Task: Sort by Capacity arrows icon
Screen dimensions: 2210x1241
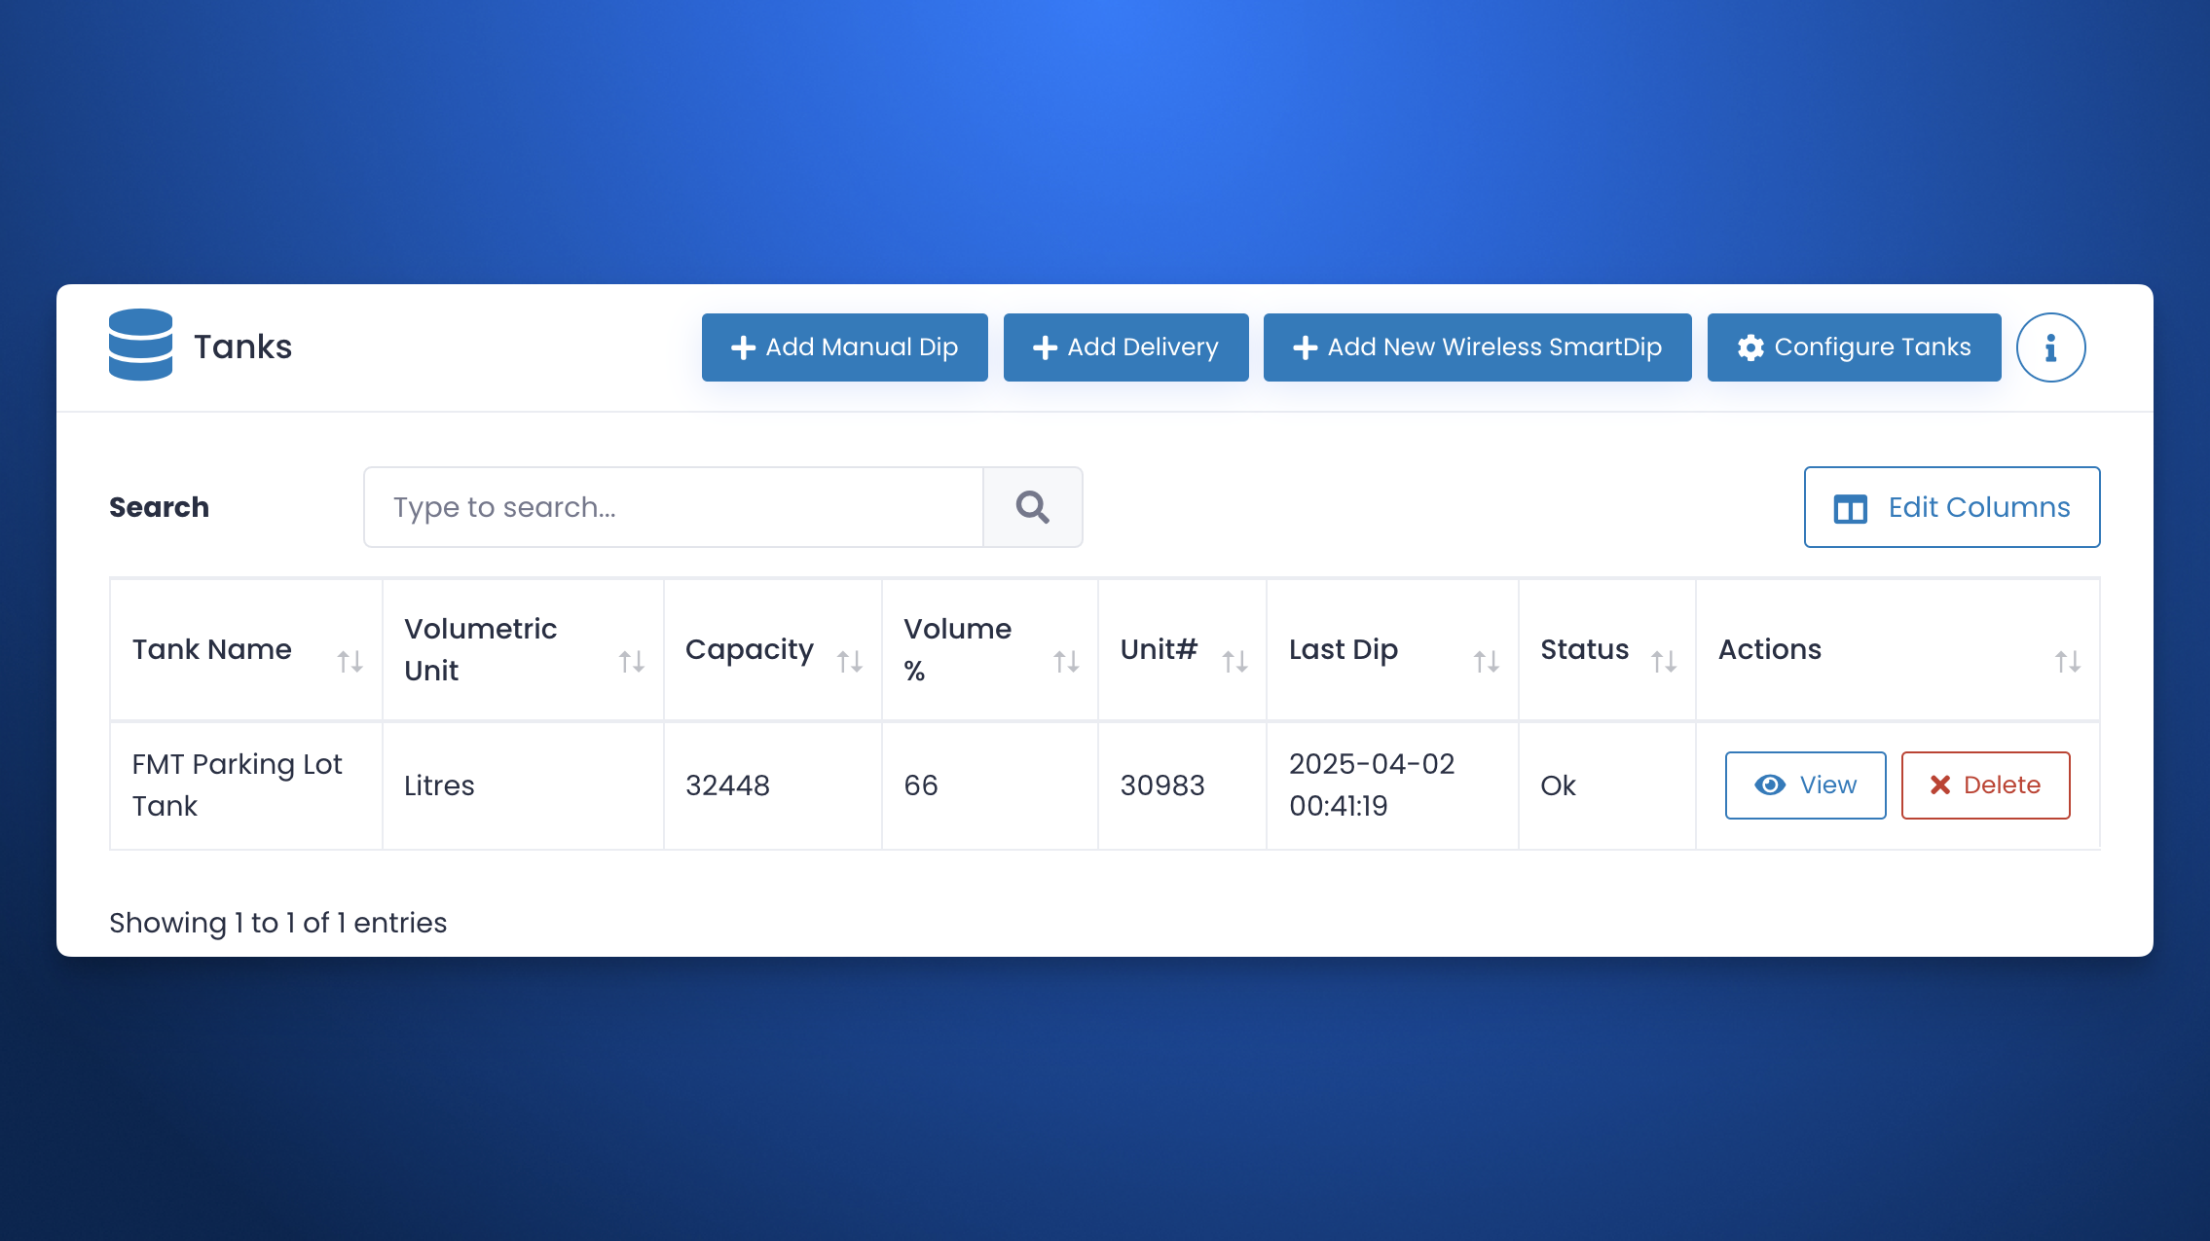Action: point(849,662)
